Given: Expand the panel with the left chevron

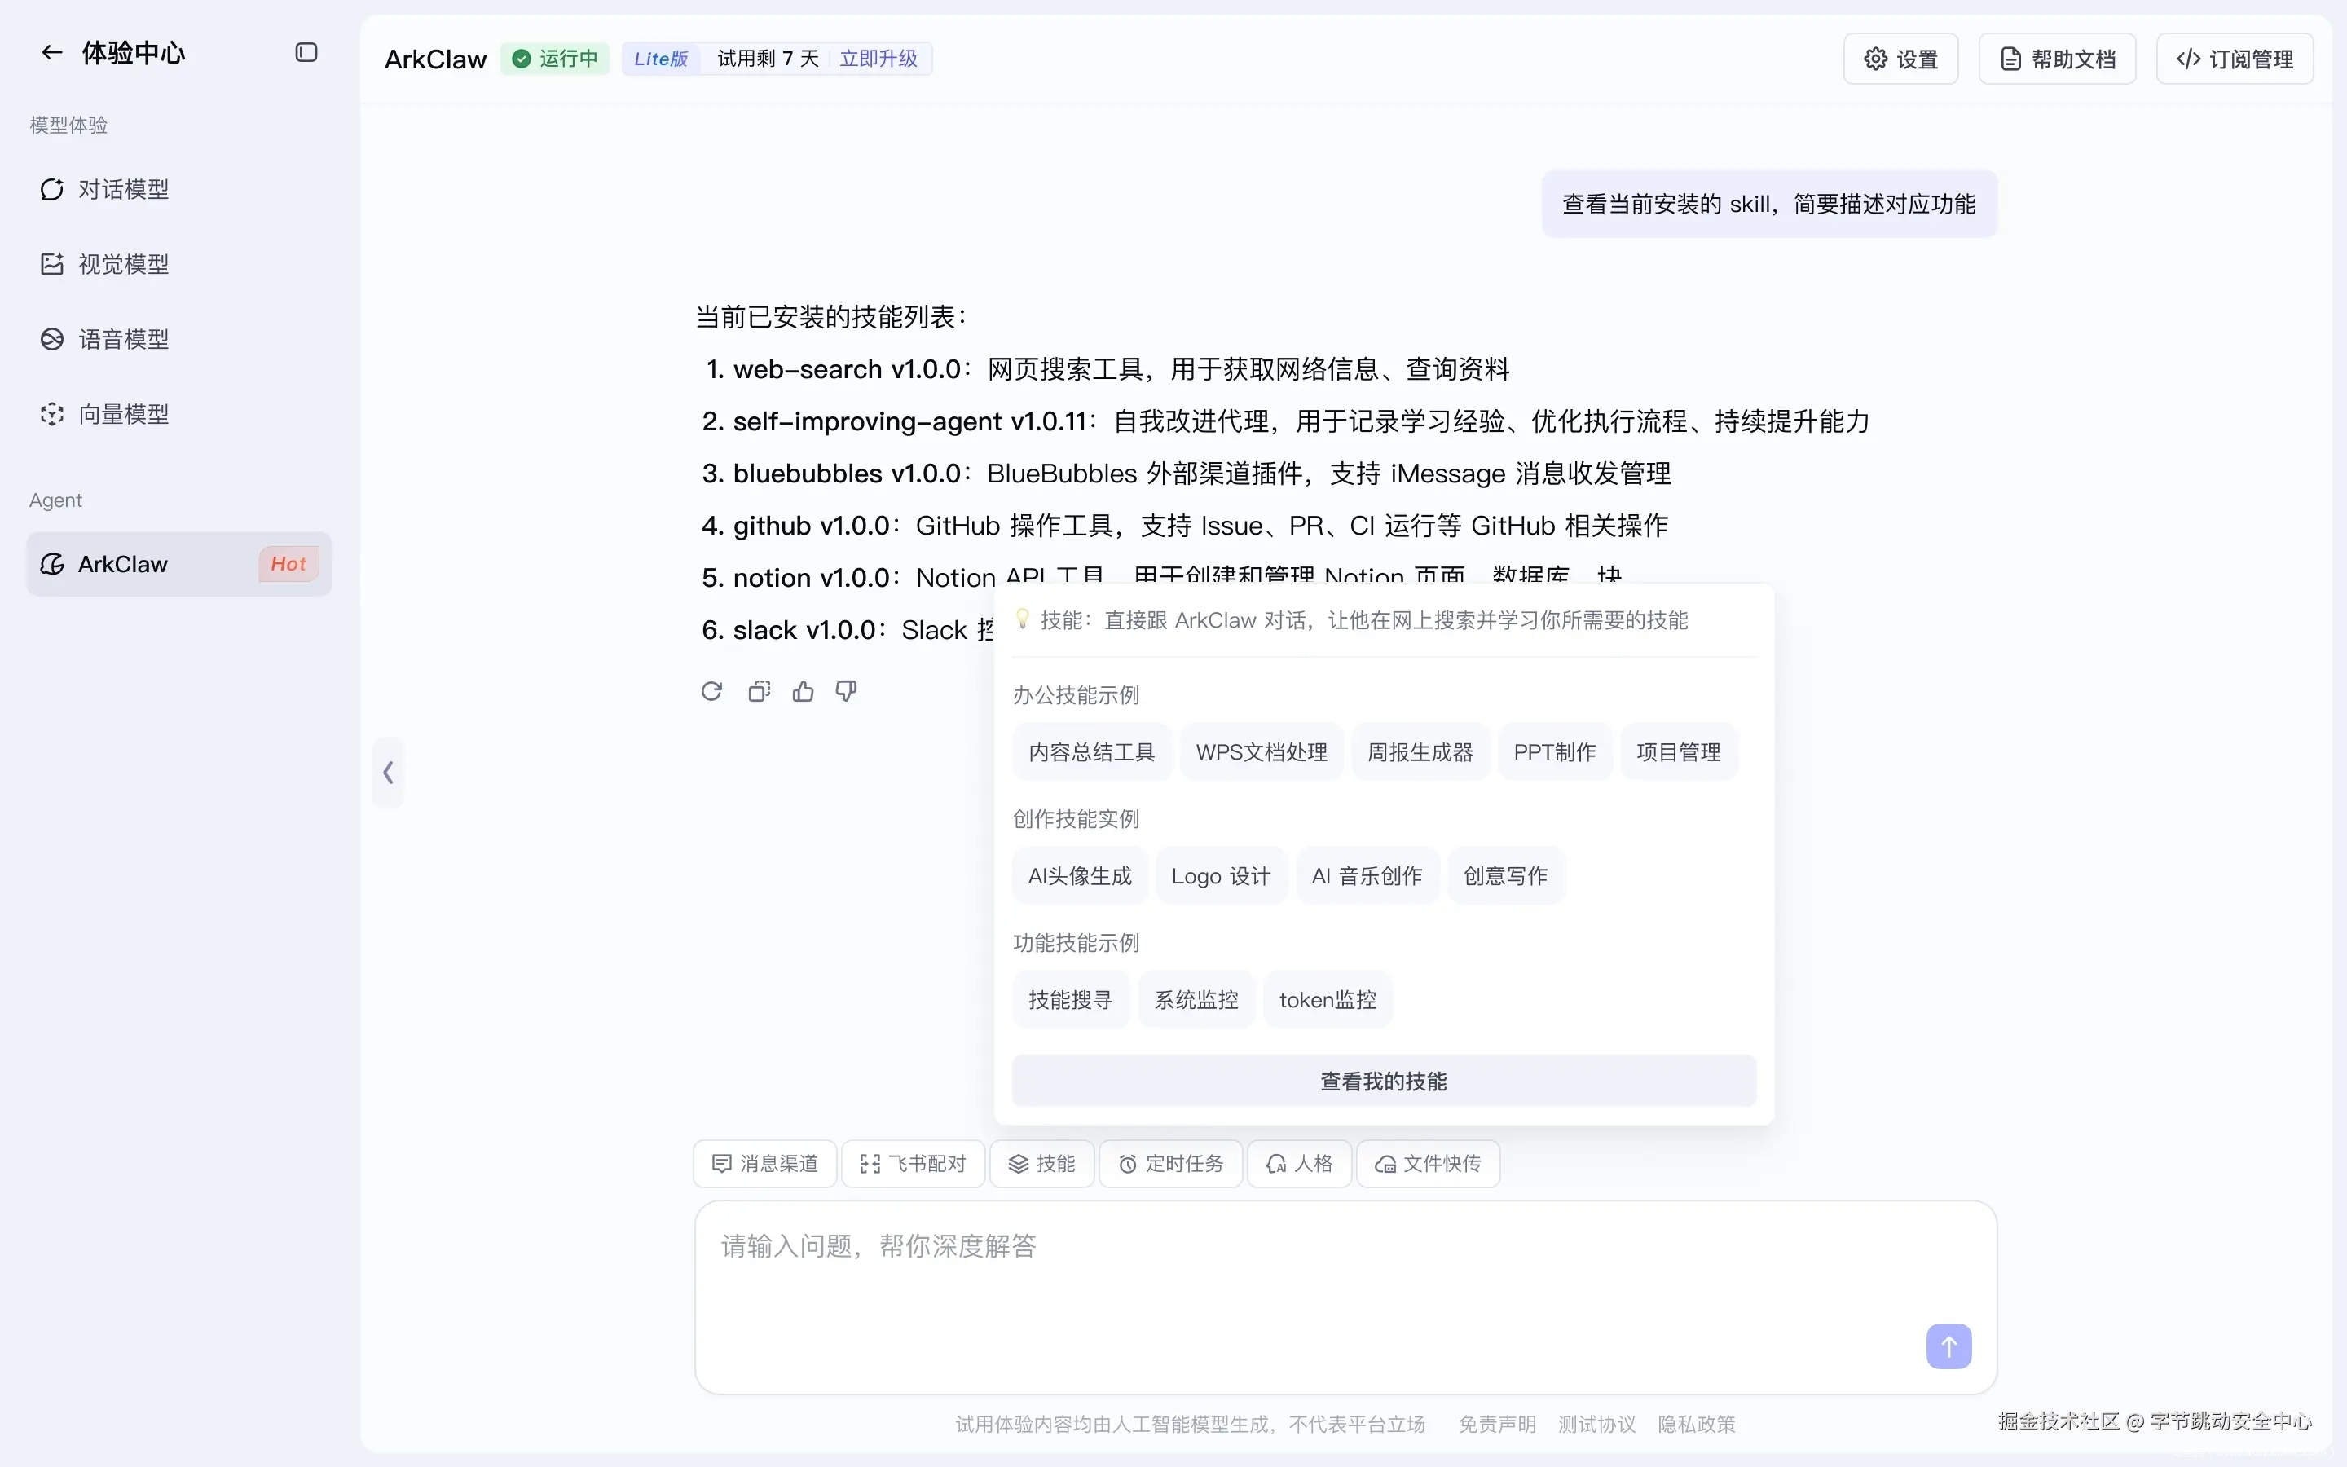Looking at the screenshot, I should (388, 773).
